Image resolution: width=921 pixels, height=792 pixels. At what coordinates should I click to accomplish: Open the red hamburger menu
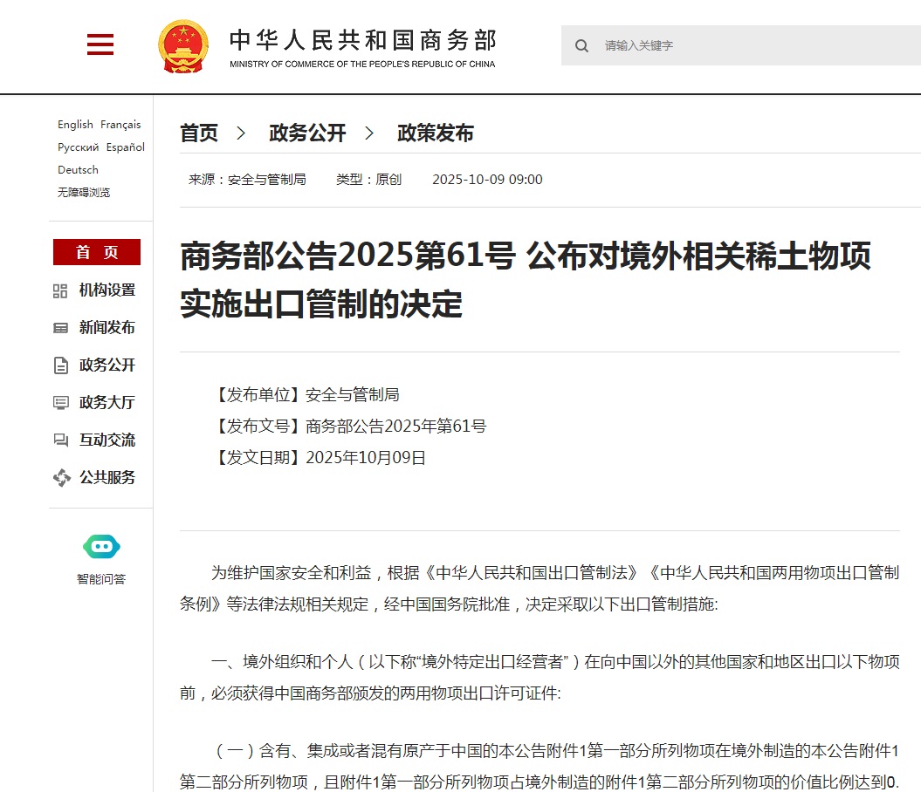click(100, 44)
